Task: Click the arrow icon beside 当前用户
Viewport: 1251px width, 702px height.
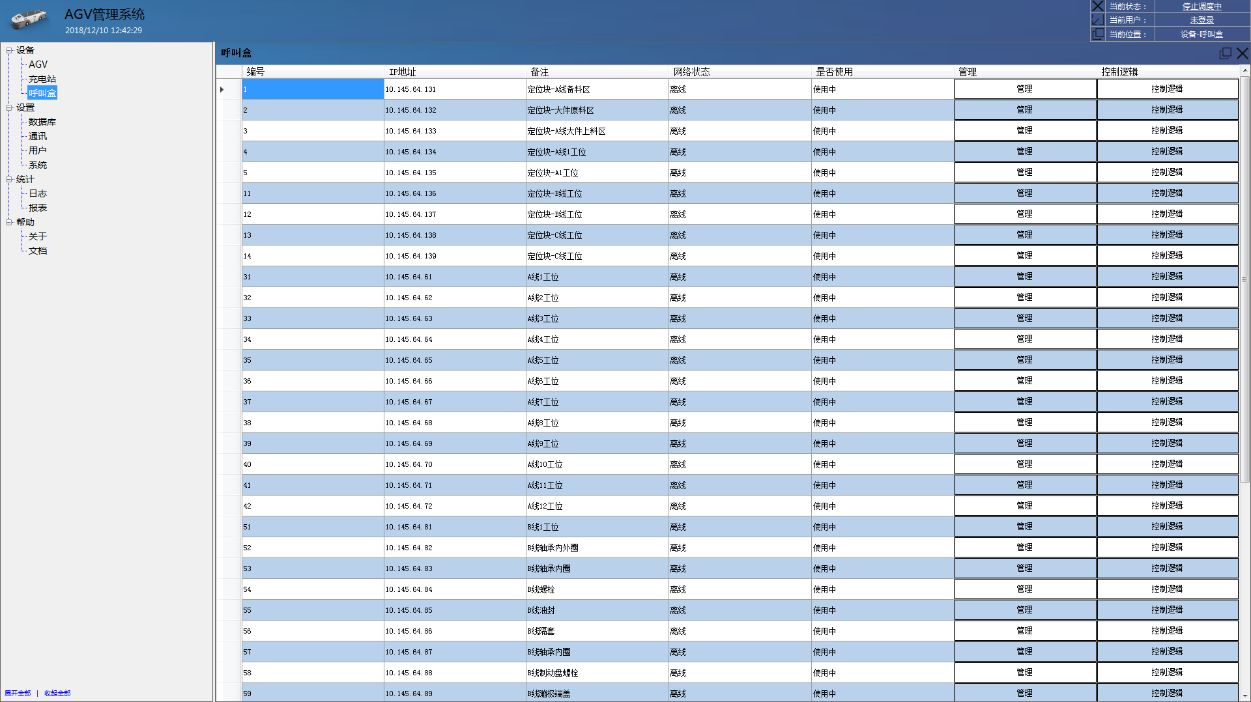Action: pos(1098,20)
